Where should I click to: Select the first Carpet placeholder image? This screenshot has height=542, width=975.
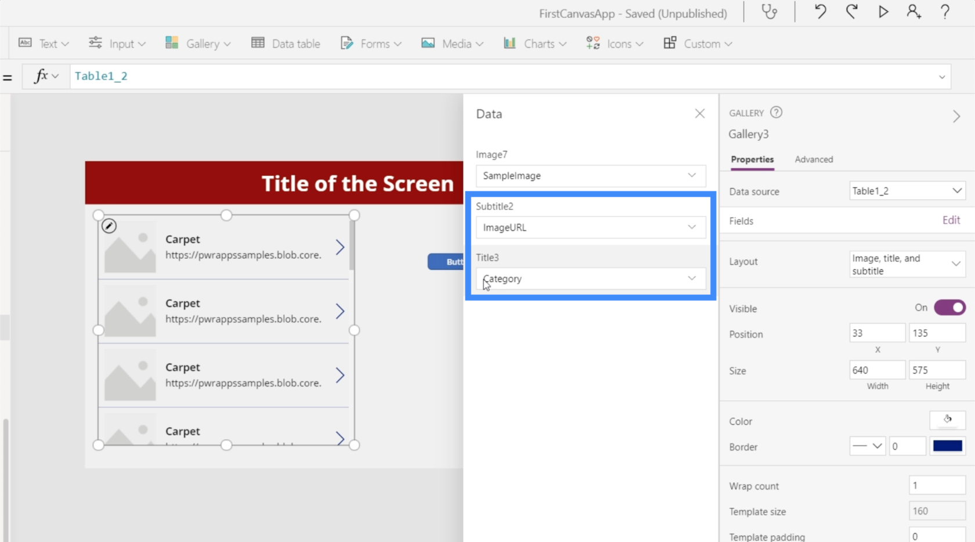(130, 247)
